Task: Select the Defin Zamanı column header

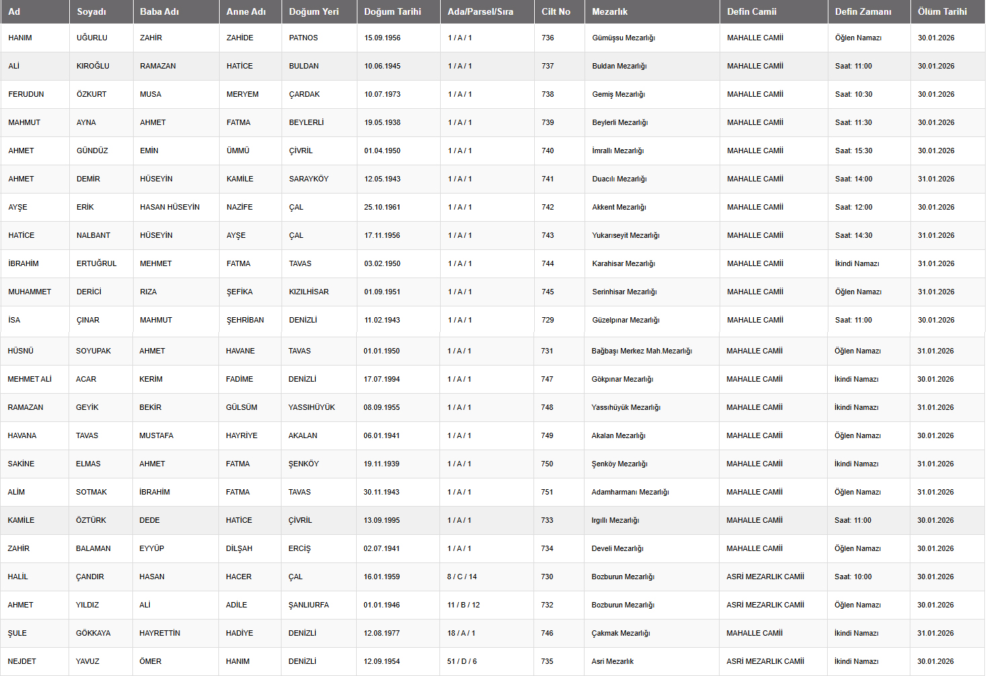Action: tap(863, 11)
